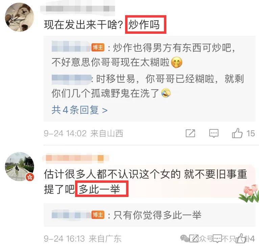259x249 pixels.
Task: Open second commenter's orange blurred username
Action: (76, 158)
